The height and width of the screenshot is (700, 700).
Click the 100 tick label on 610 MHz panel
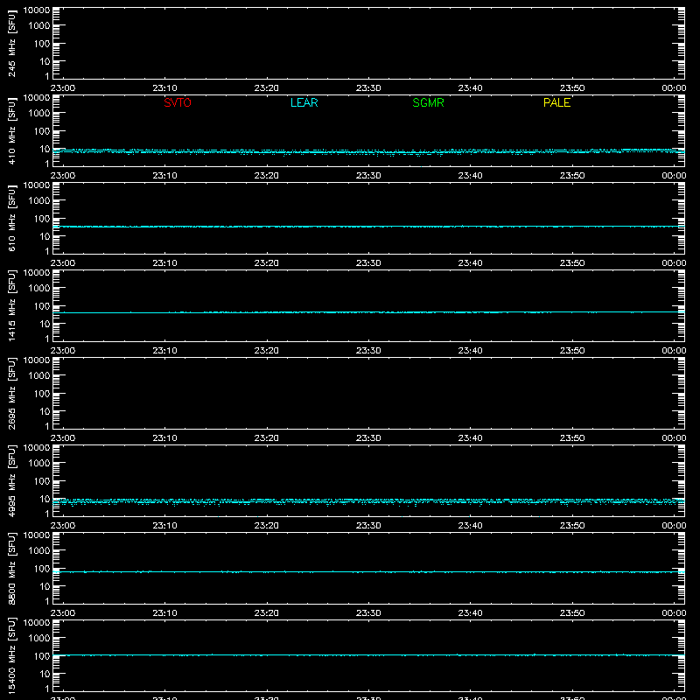tap(42, 219)
